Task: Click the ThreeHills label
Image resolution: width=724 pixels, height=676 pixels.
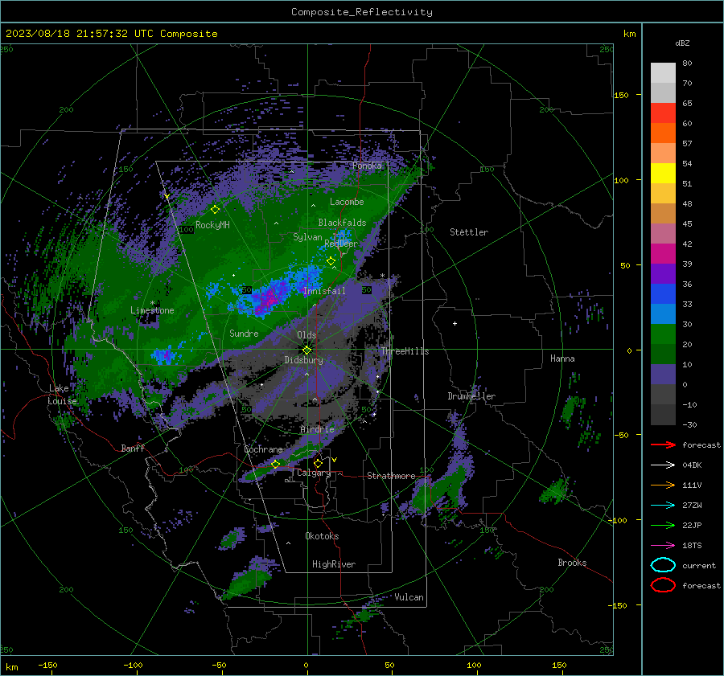Action: (x=405, y=351)
